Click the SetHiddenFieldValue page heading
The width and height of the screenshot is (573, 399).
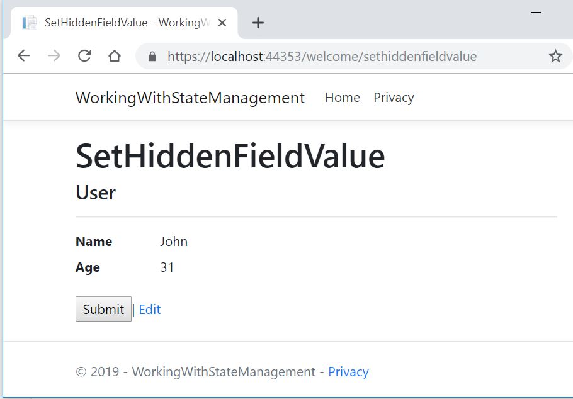click(230, 156)
